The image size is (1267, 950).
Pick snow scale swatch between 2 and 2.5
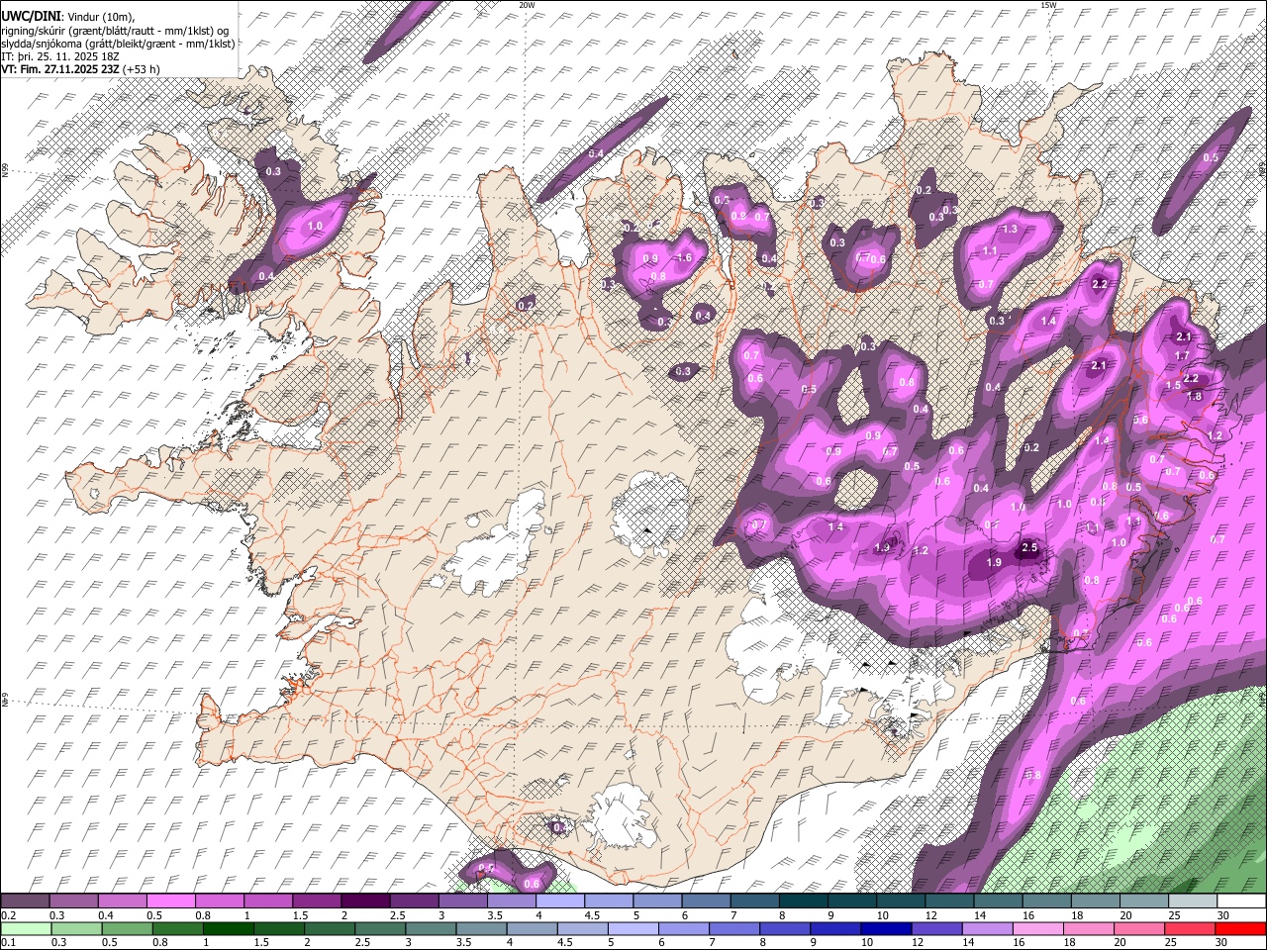365,901
